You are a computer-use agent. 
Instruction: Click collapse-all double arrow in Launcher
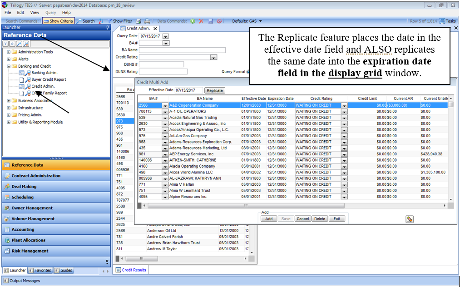click(x=5, y=44)
